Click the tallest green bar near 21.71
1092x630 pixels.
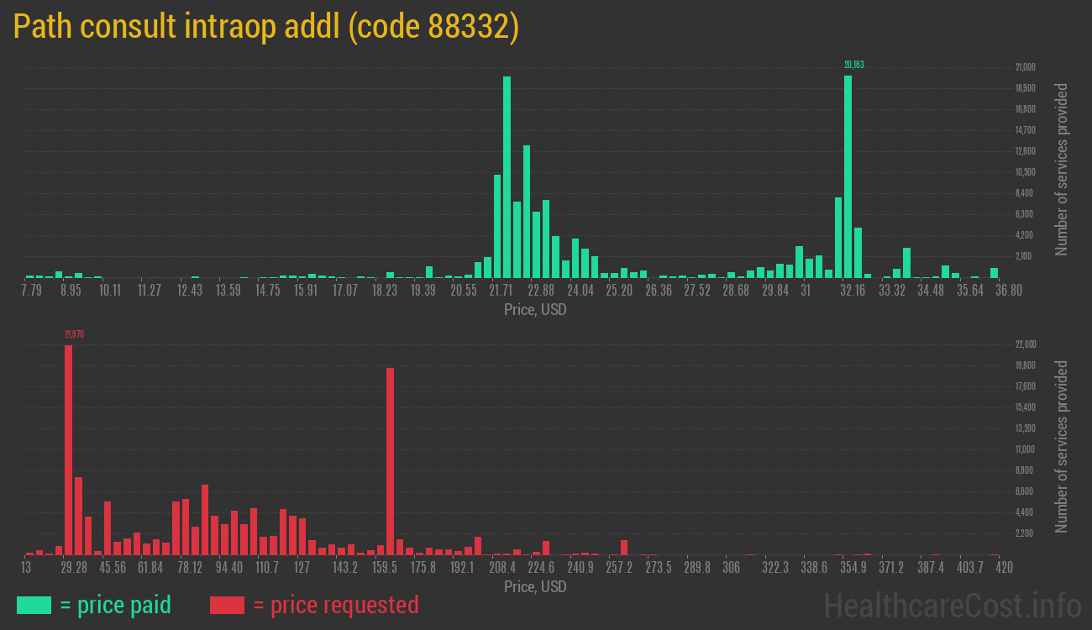(x=507, y=176)
